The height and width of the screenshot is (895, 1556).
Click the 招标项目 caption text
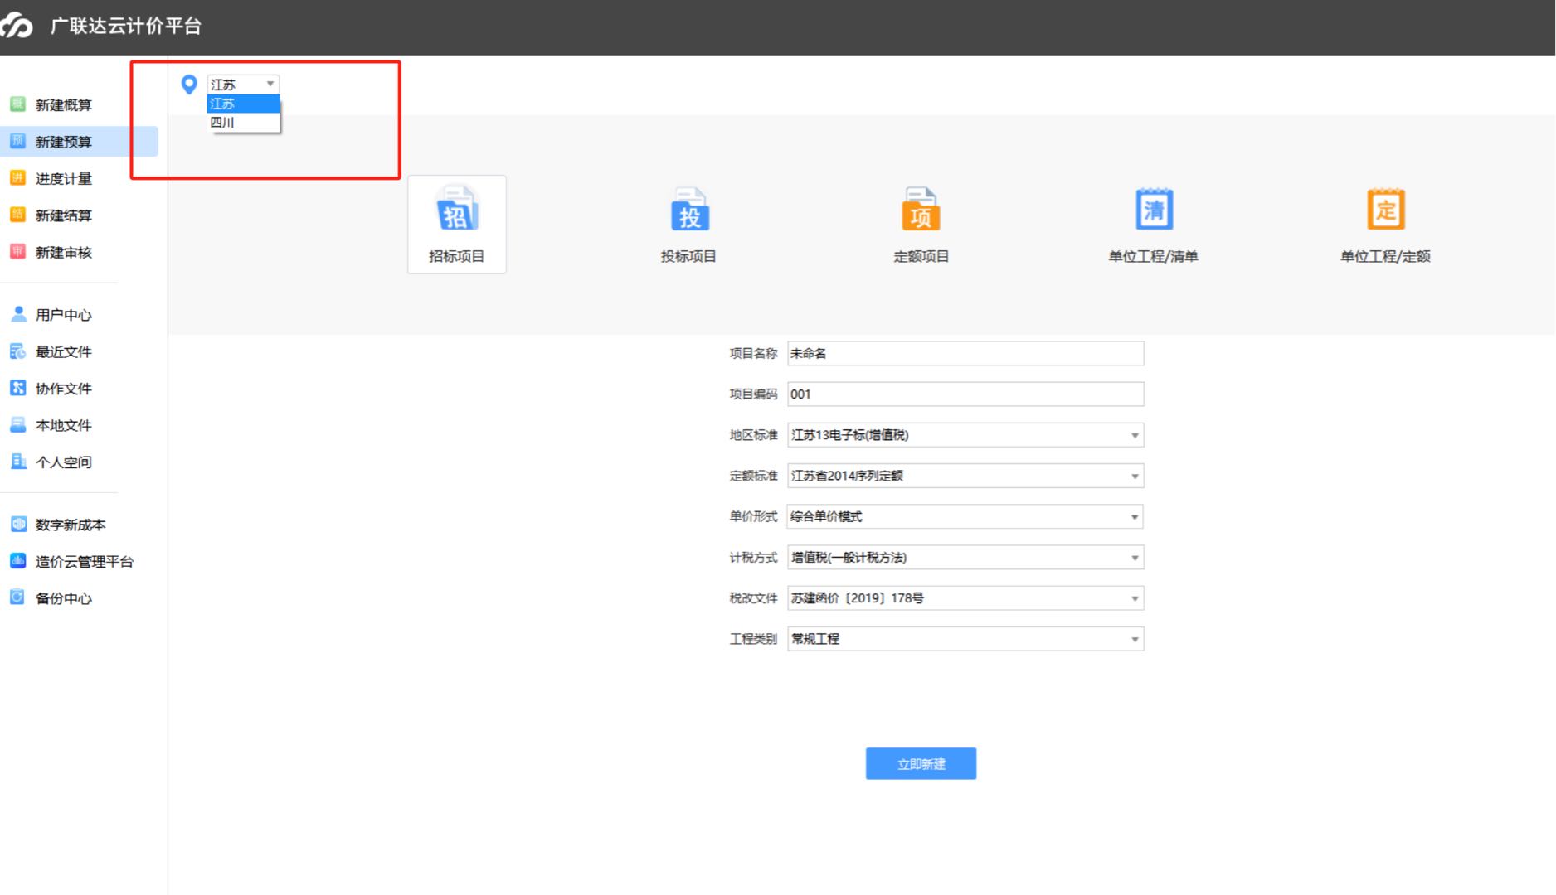pyautogui.click(x=457, y=256)
